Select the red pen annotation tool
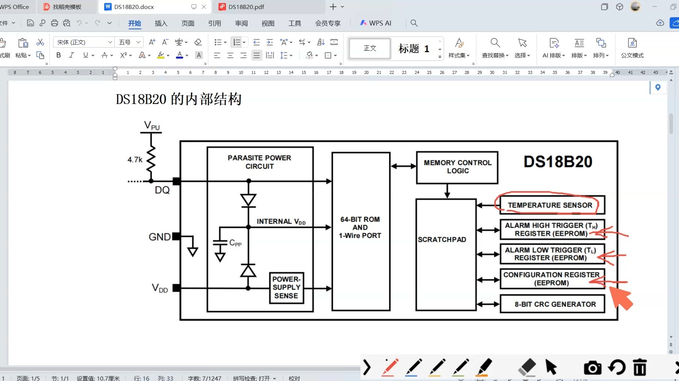This screenshot has height=381, width=679. (390, 367)
